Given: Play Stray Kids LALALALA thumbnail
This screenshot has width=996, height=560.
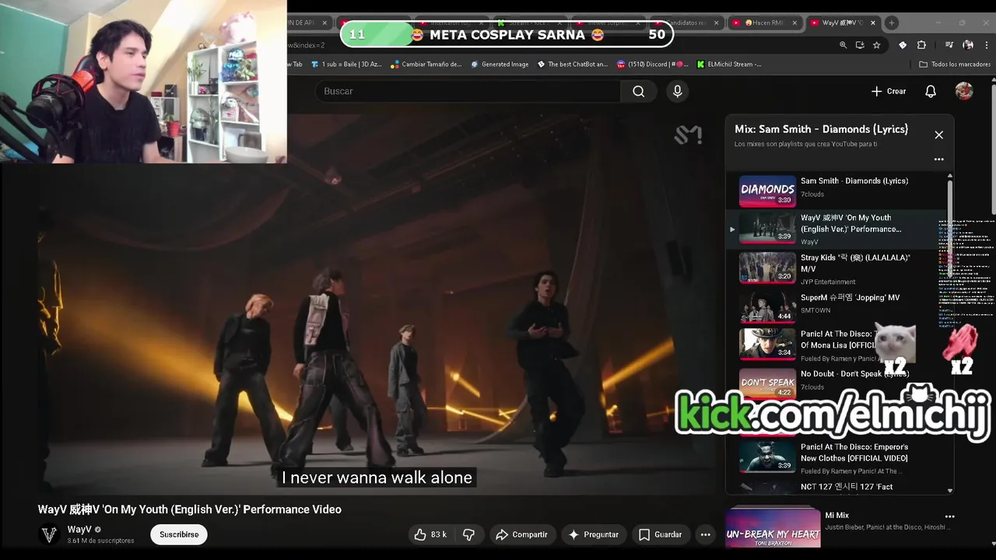Looking at the screenshot, I should tap(767, 268).
